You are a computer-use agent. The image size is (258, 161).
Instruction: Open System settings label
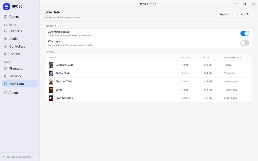(x=15, y=54)
